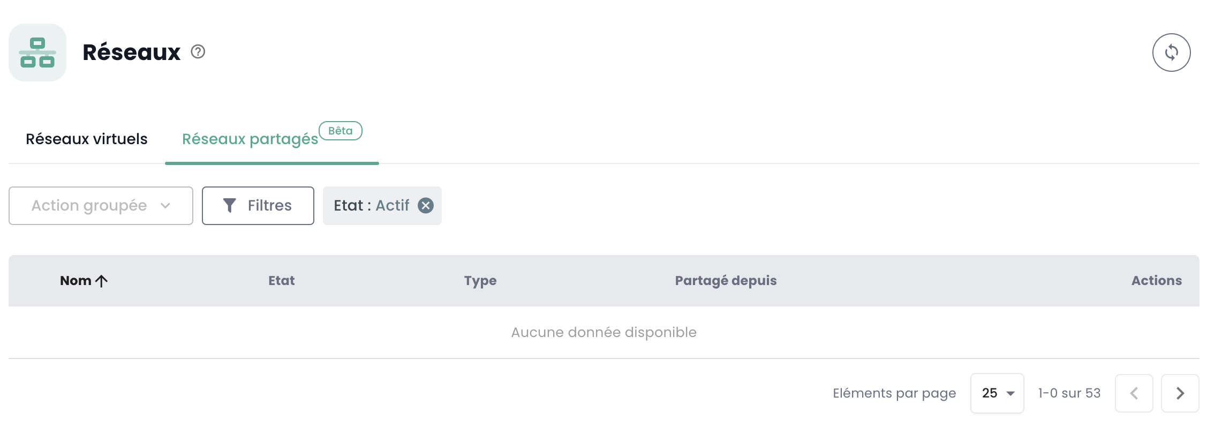Go to the next page
The image size is (1222, 434).
(1180, 393)
